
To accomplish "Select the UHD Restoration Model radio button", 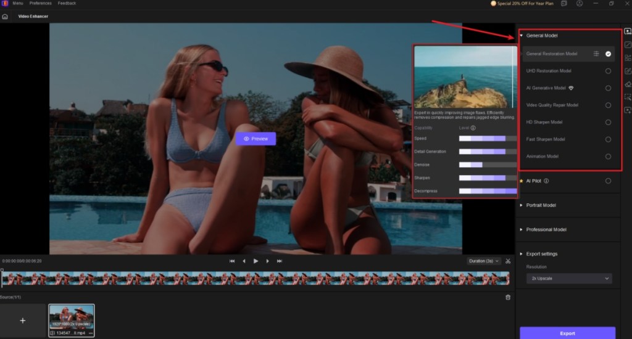I will point(608,71).
